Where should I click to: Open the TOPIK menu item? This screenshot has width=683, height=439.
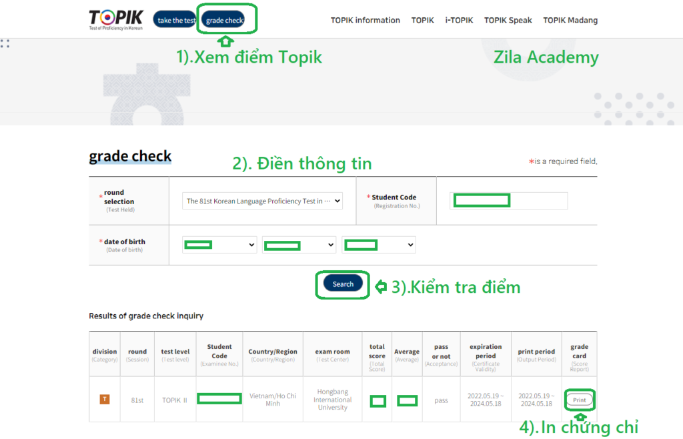(x=422, y=20)
